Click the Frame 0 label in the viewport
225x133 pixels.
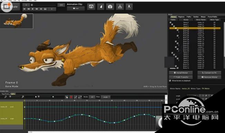point(12,82)
